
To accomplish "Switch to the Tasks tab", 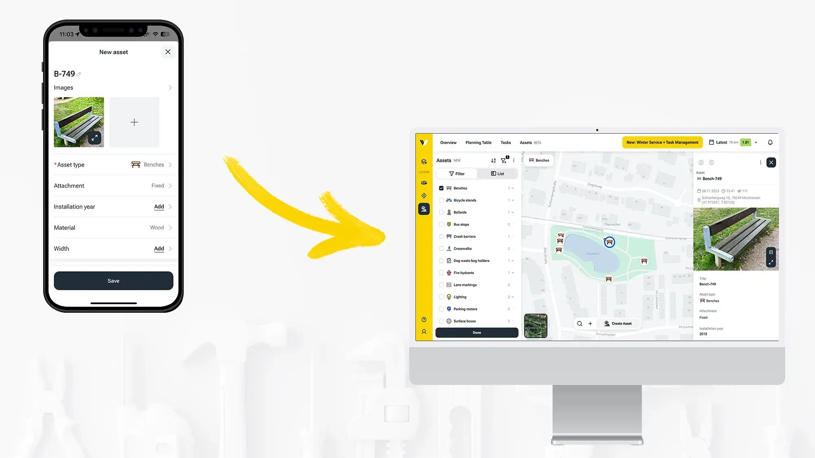I will click(506, 142).
